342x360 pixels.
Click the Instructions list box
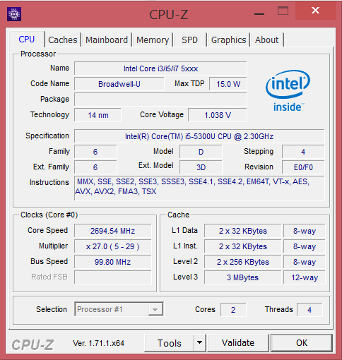point(199,188)
